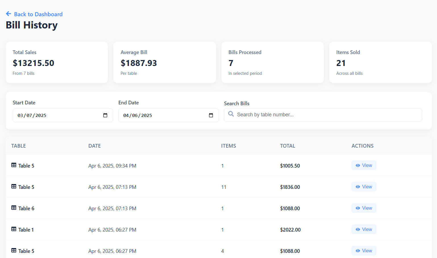Click eye icon for Table 6 bill
Screen dimensions: 437x258
(x=358, y=208)
